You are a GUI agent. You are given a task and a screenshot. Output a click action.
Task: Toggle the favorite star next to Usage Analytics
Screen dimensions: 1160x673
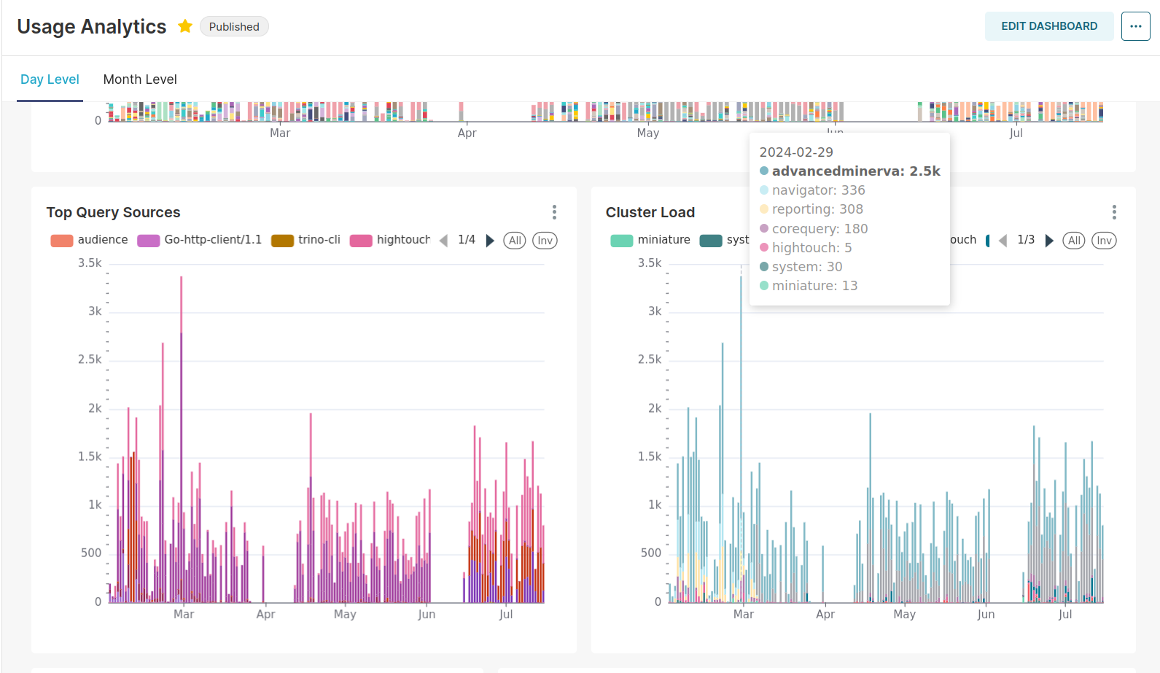click(185, 26)
